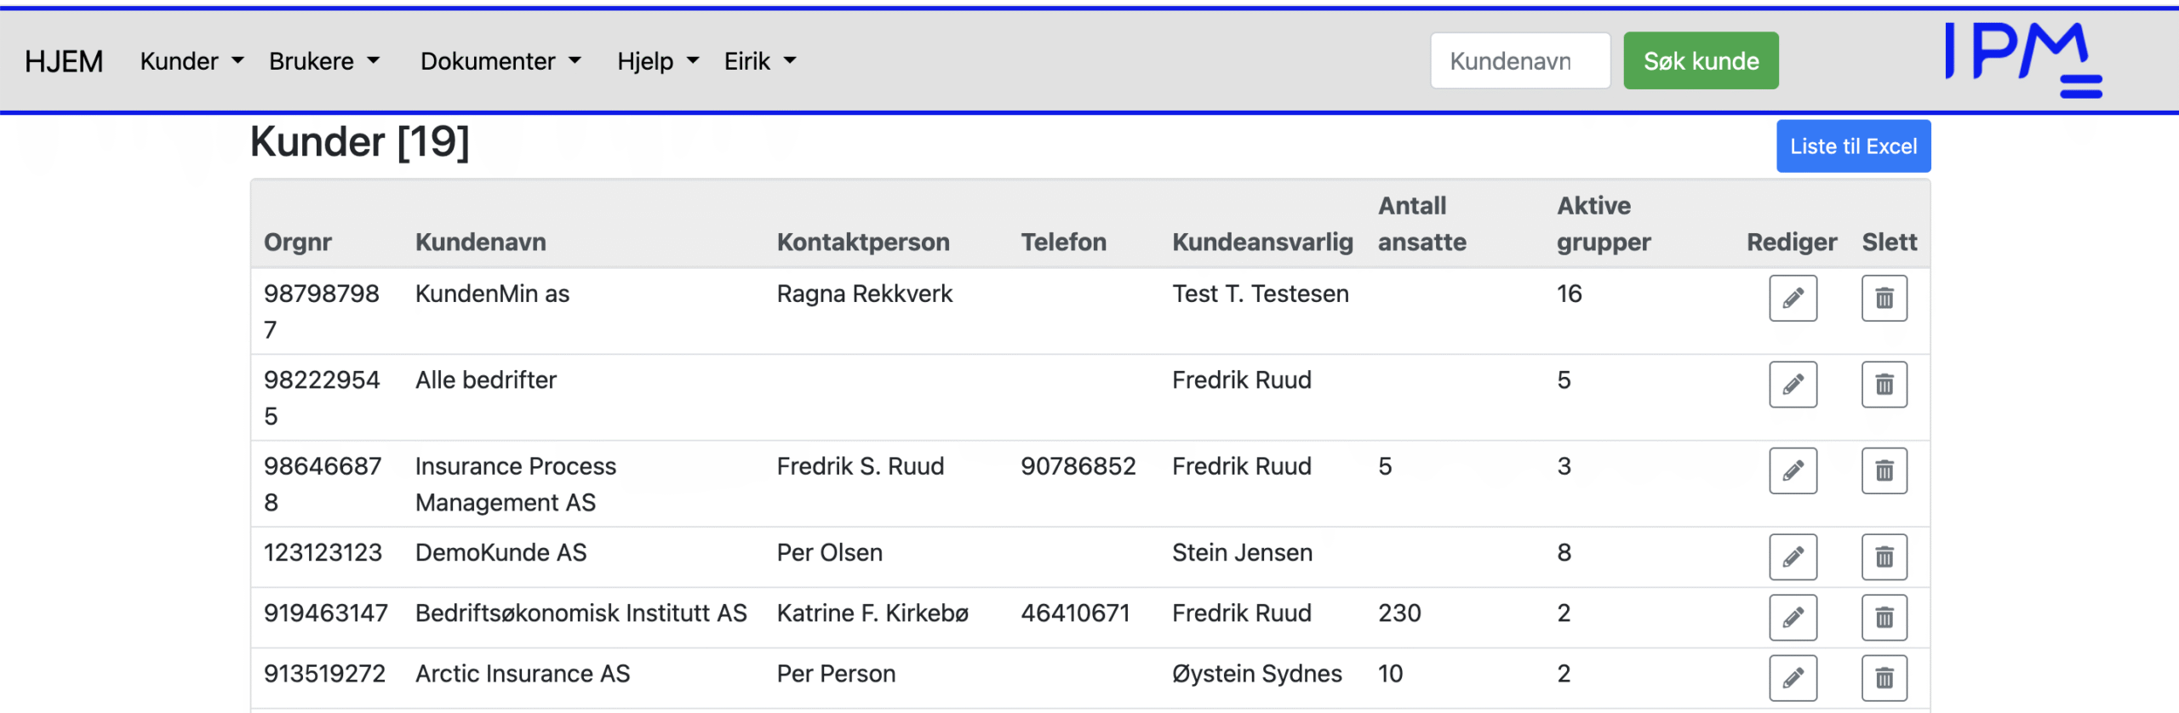Edit Insurance Process Management AS row
The width and height of the screenshot is (2179, 713).
[x=1793, y=471]
